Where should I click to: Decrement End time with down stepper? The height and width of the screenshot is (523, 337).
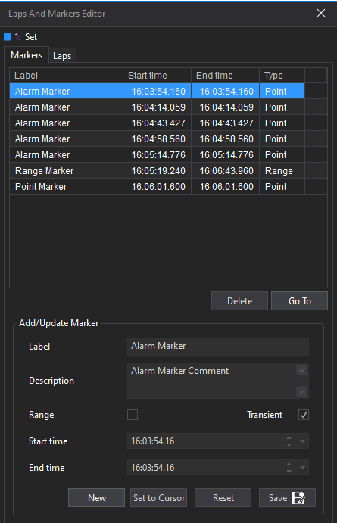point(289,471)
